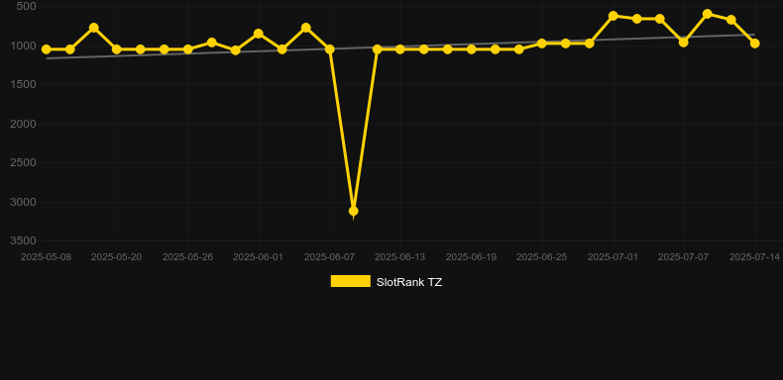Select the data point above 2025-06-07
Image resolution: width=783 pixels, height=380 pixels.
point(330,49)
